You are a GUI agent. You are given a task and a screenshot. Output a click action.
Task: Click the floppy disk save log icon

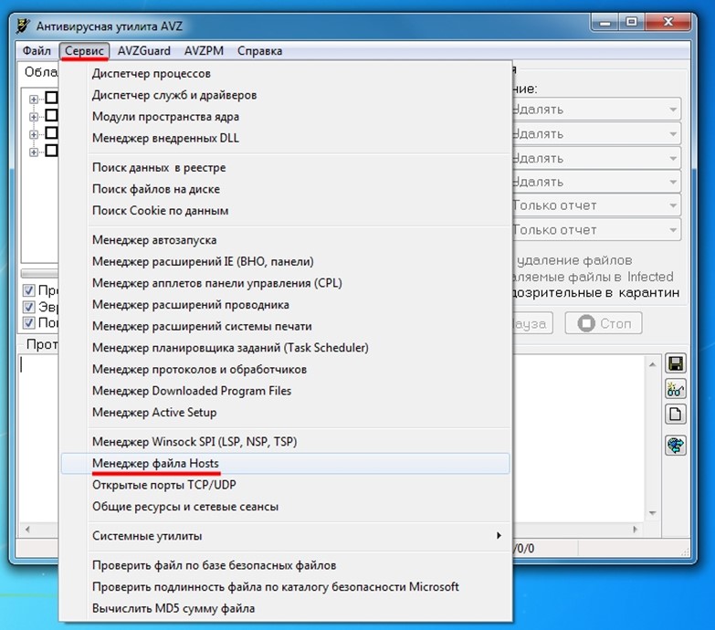pyautogui.click(x=676, y=364)
